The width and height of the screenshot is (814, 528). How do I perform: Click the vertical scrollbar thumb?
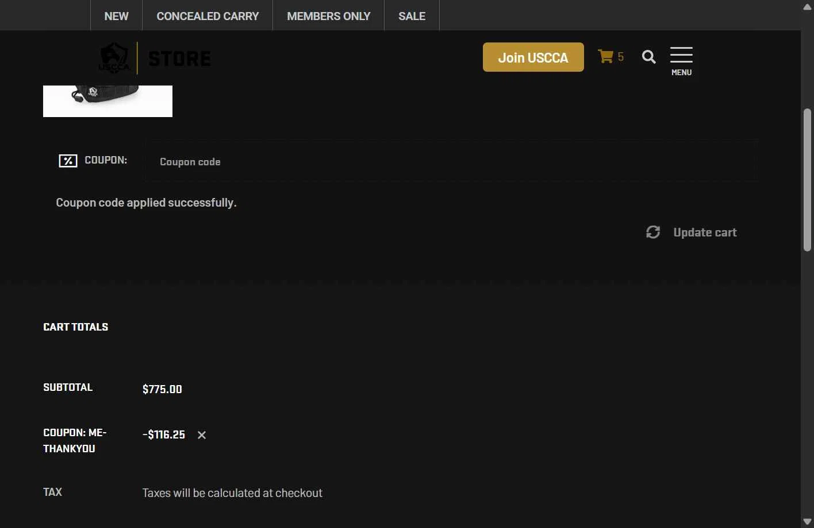pyautogui.click(x=807, y=180)
